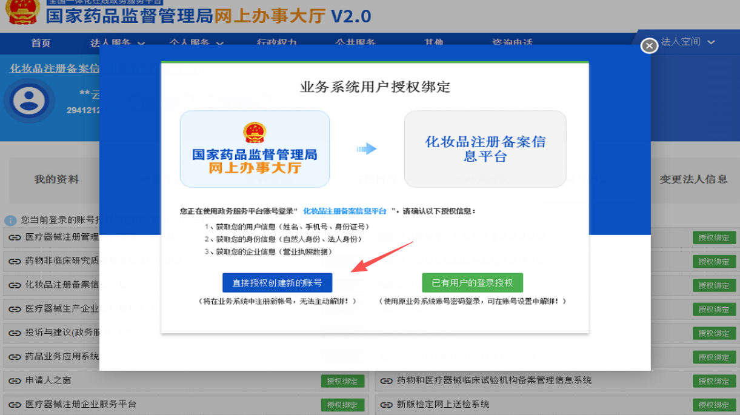740x415 pixels.
Task: Open 公共服务 navigation item
Action: [356, 42]
